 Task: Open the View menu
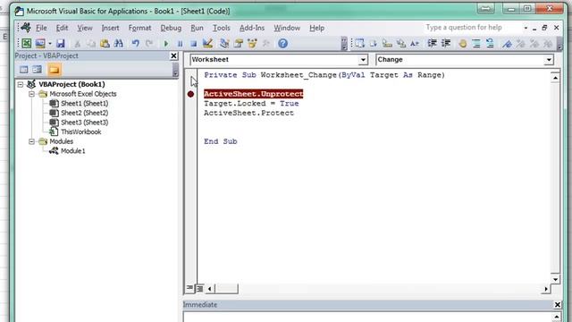pyautogui.click(x=85, y=28)
